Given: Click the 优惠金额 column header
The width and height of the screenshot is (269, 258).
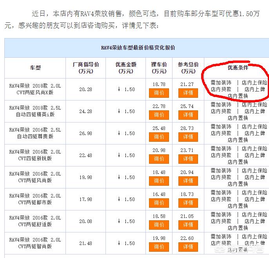Looking at the screenshot, I should 126,68.
